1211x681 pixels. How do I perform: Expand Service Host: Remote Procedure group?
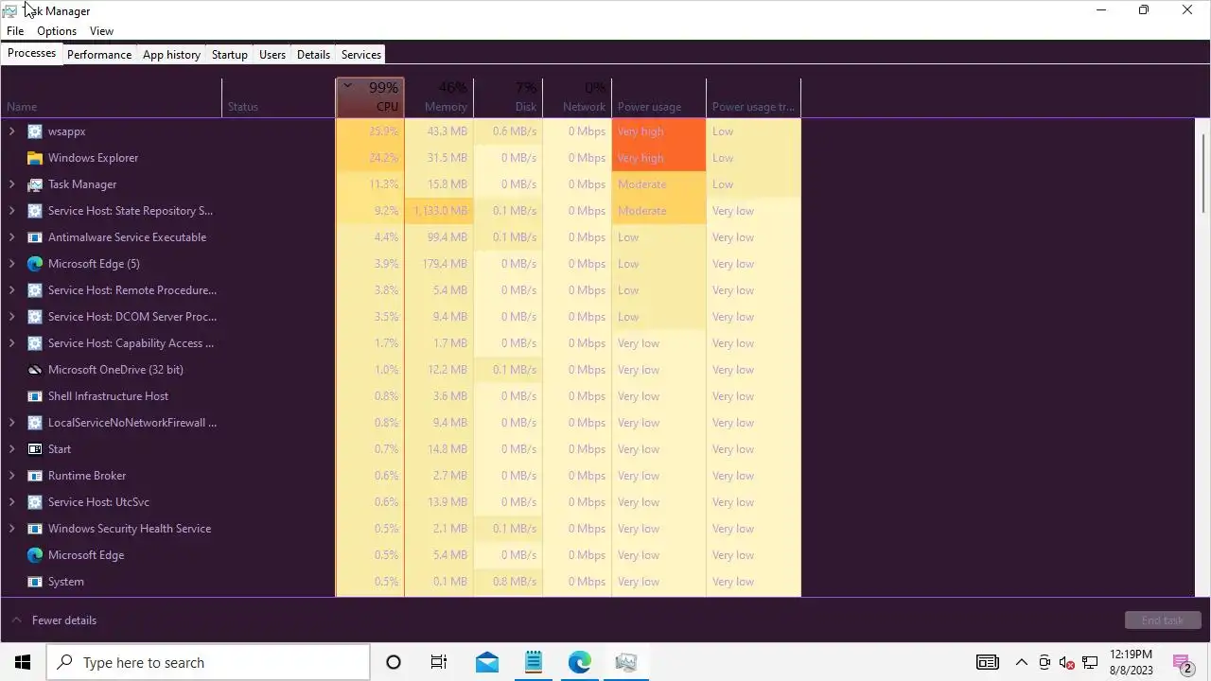tap(11, 290)
